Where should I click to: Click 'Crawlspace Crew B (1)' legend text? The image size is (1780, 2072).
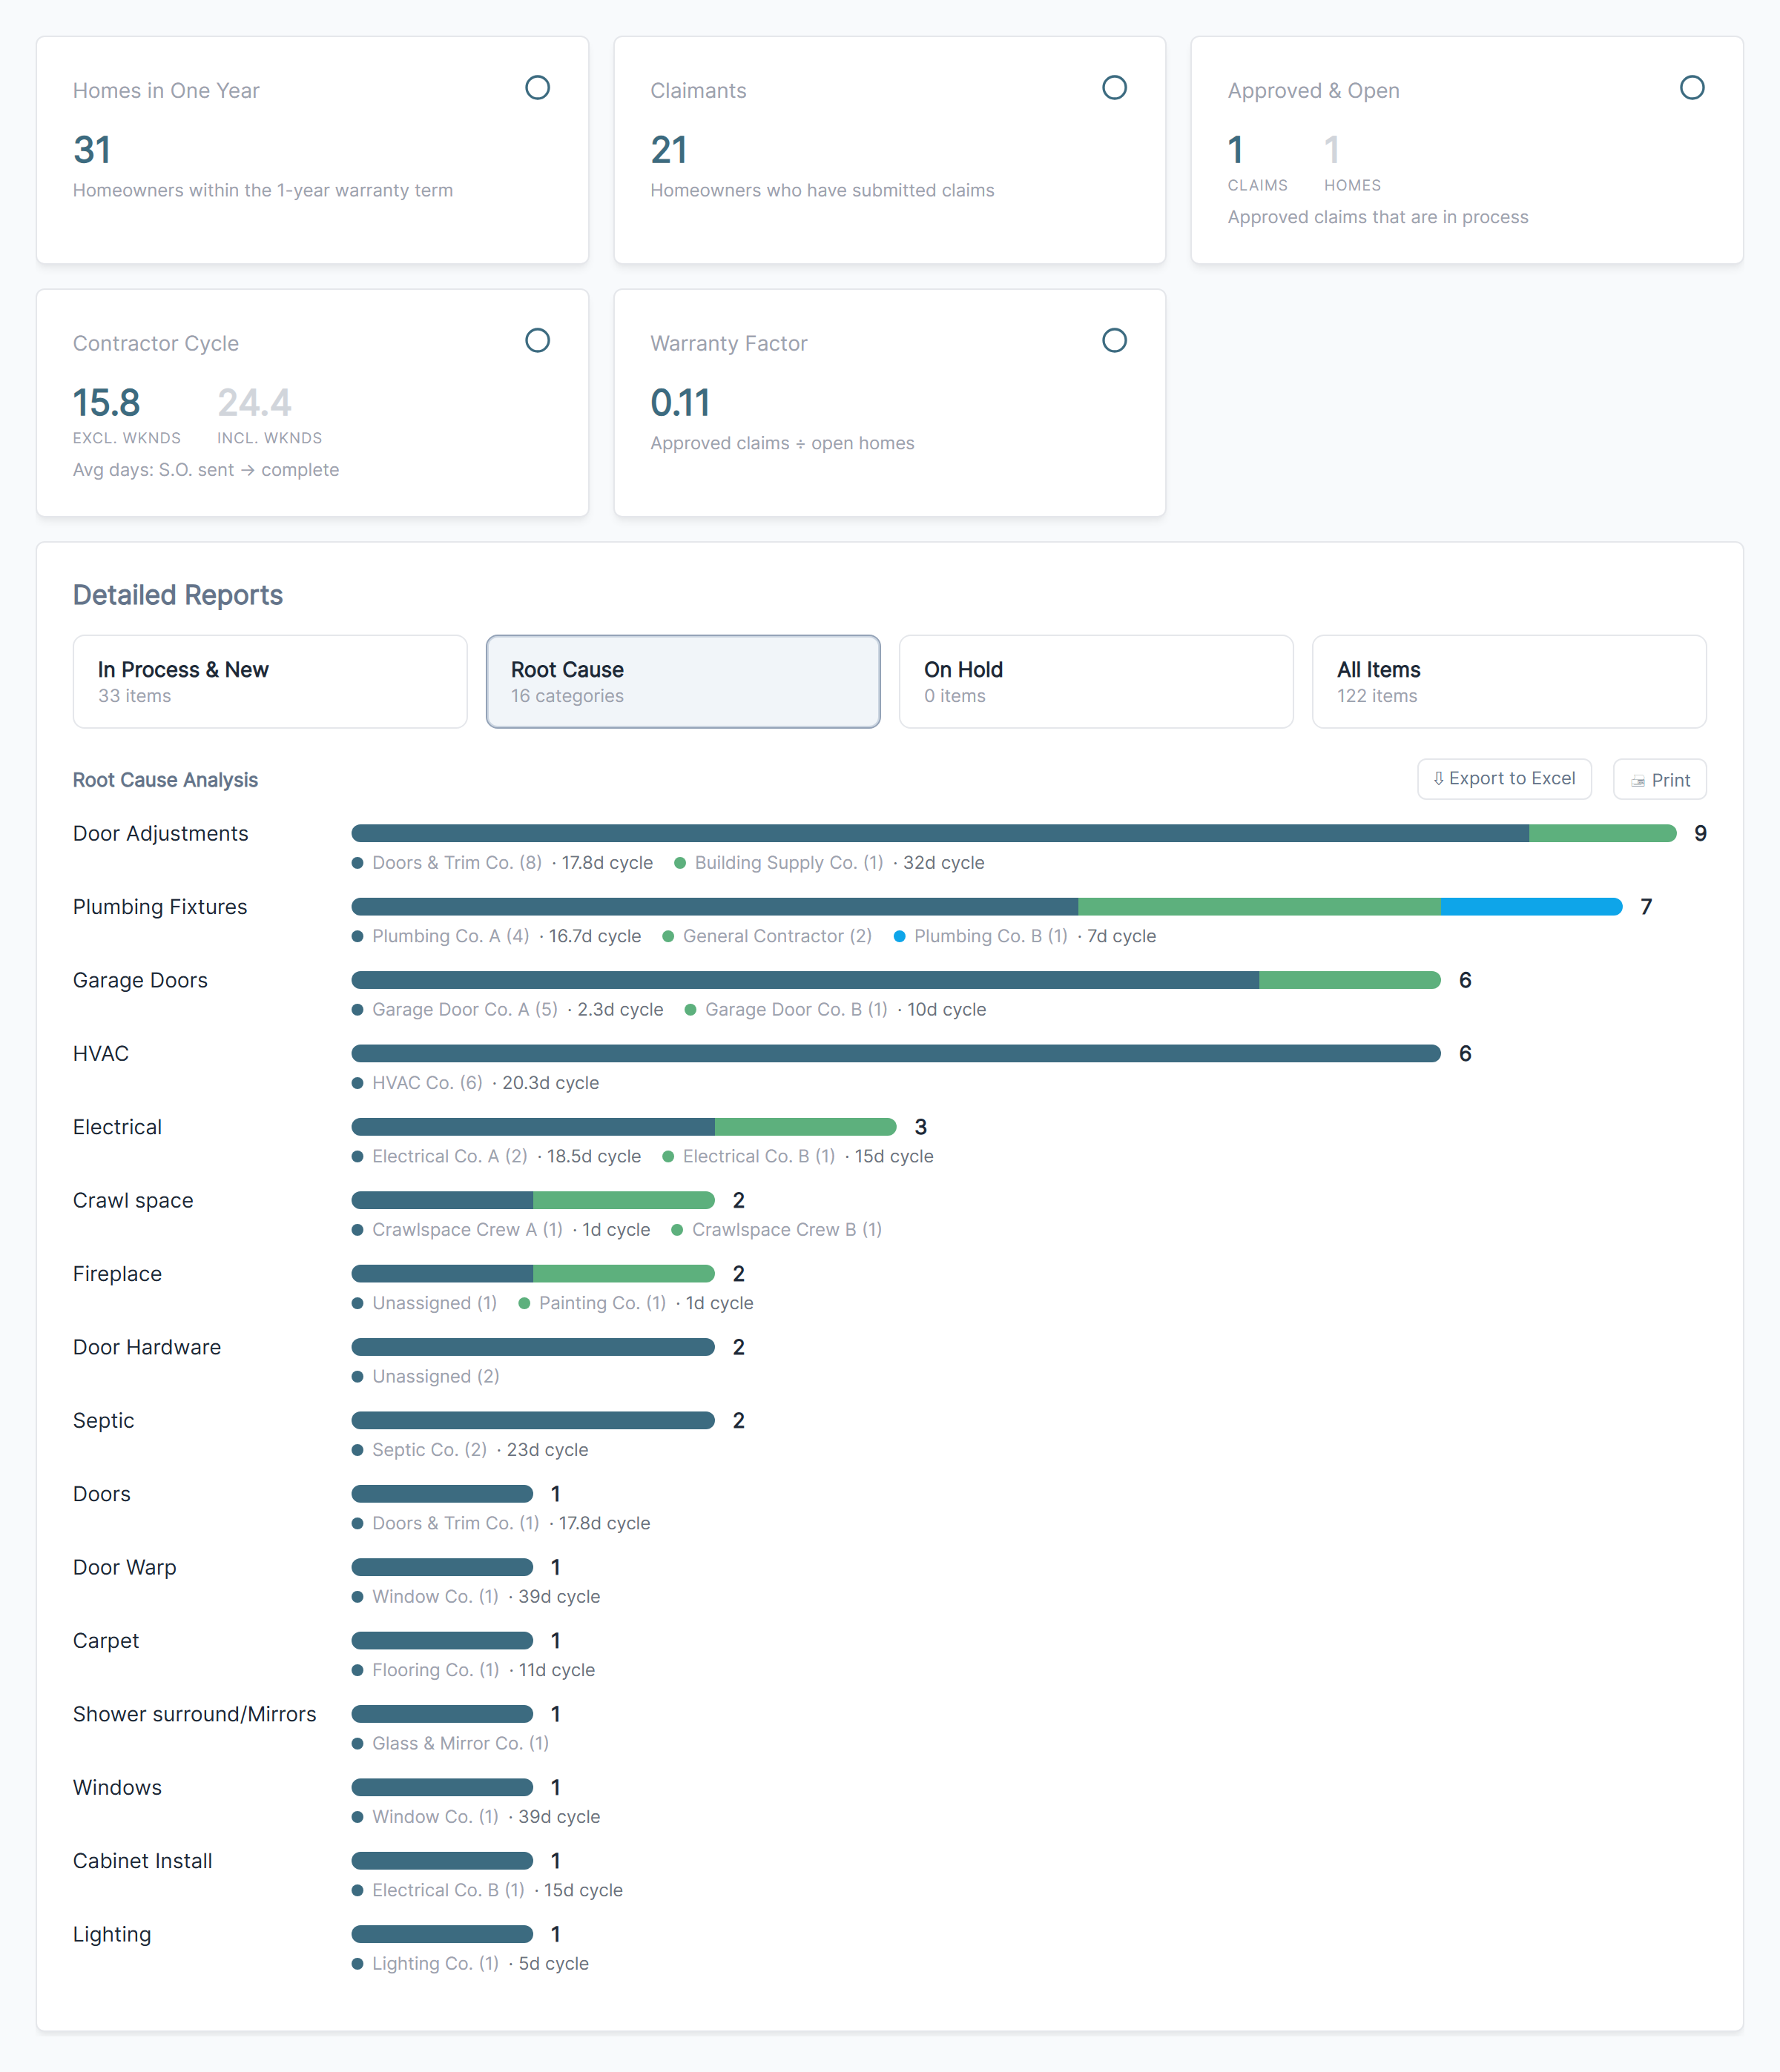tap(786, 1230)
